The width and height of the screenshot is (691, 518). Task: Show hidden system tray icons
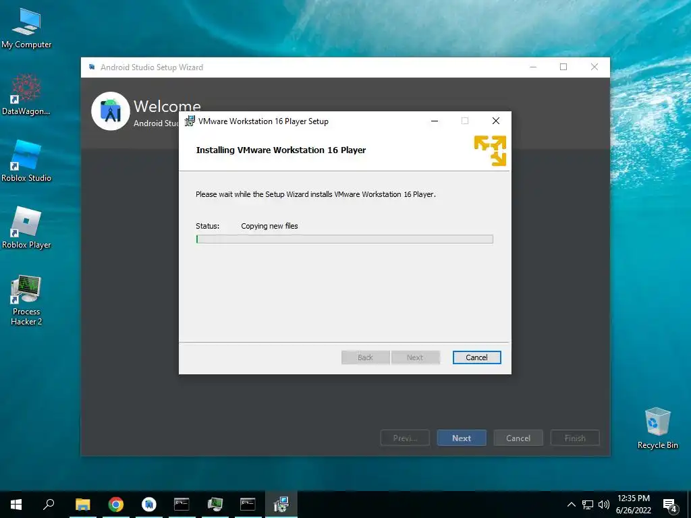(x=571, y=505)
